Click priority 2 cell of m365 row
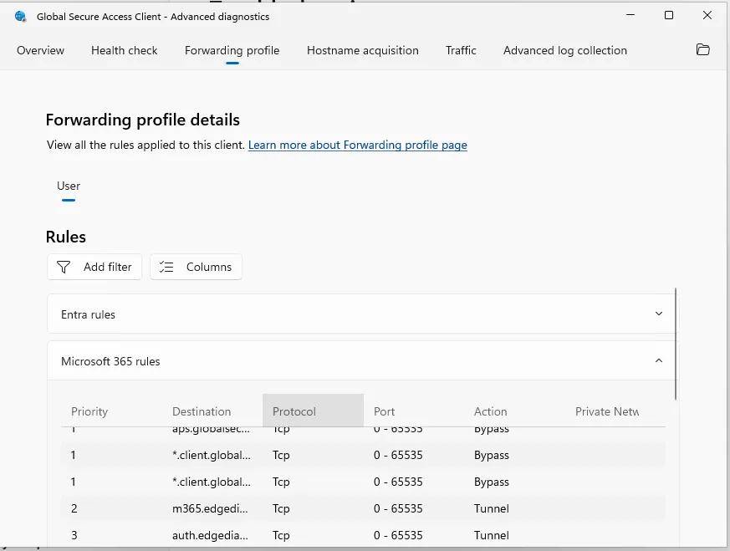The width and height of the screenshot is (730, 551). click(74, 508)
